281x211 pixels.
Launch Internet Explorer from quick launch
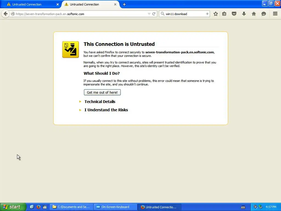32,207
